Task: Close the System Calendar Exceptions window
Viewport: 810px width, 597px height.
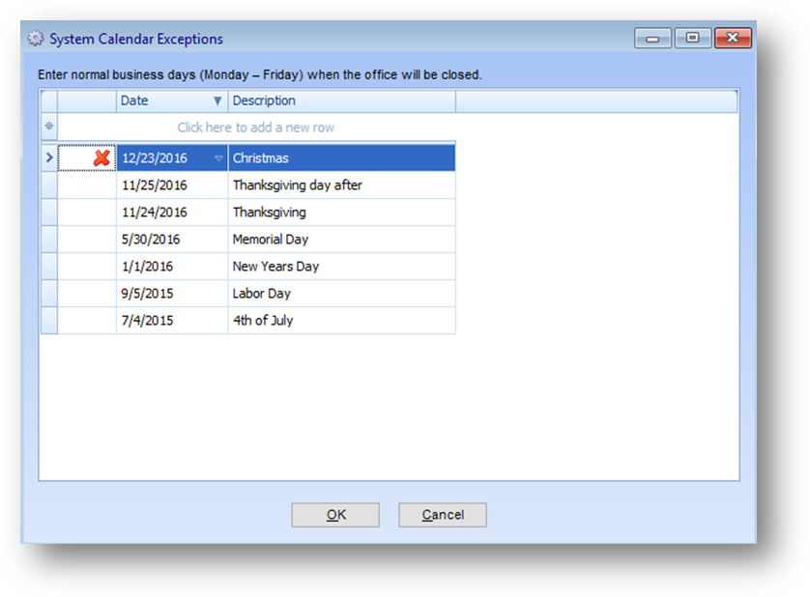Action: (x=733, y=38)
